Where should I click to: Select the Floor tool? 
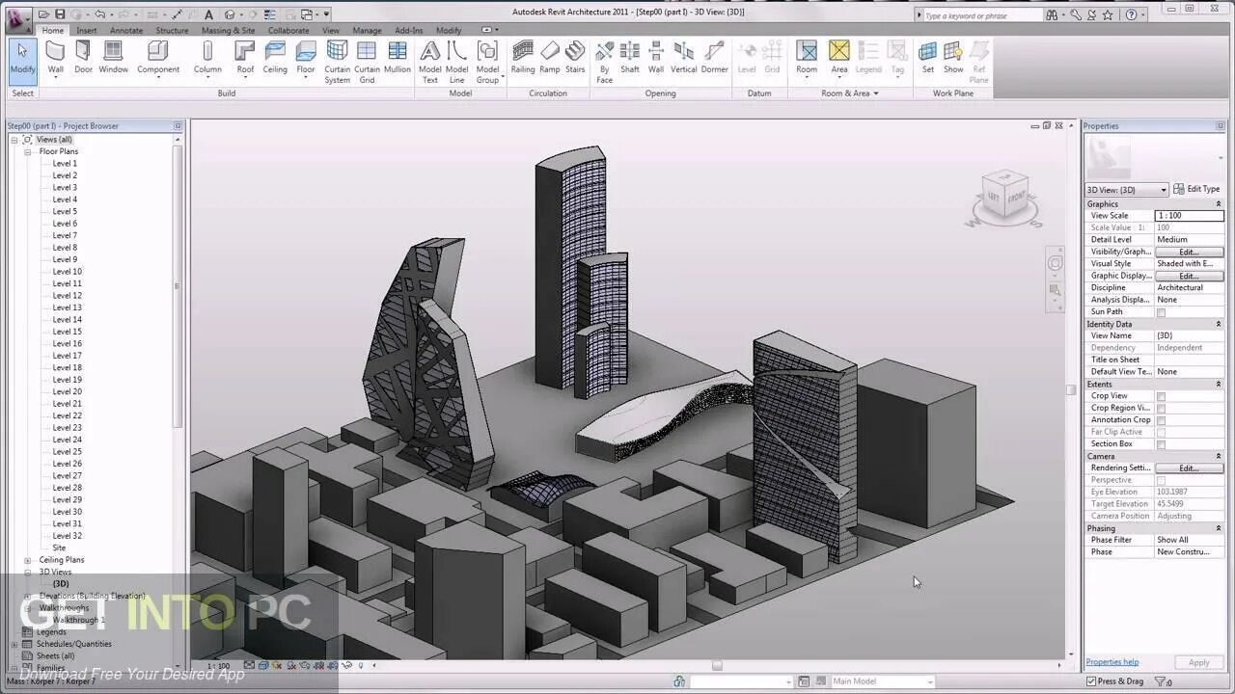pyautogui.click(x=306, y=58)
